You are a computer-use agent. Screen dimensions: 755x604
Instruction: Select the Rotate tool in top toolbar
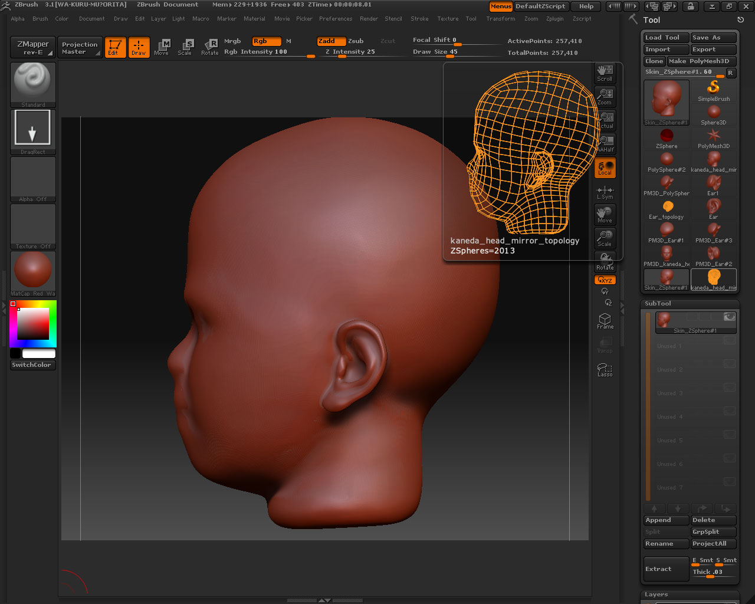(209, 47)
